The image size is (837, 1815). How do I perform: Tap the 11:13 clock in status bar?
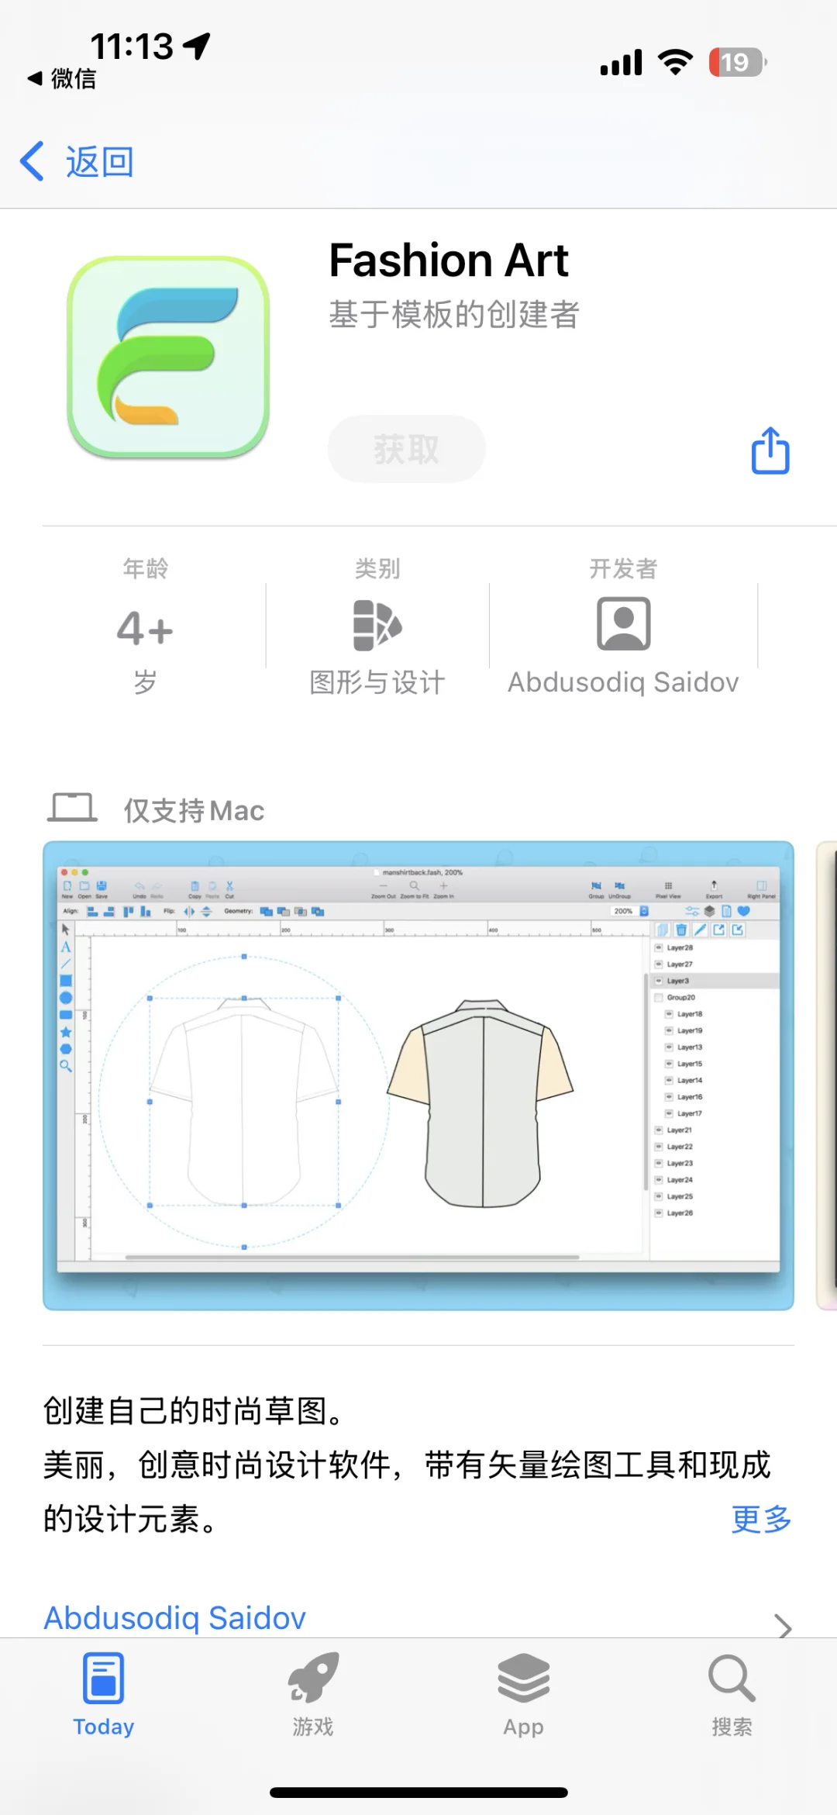pos(132,47)
